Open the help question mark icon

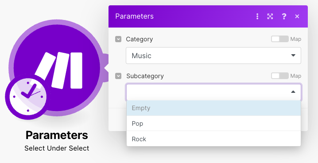284,16
